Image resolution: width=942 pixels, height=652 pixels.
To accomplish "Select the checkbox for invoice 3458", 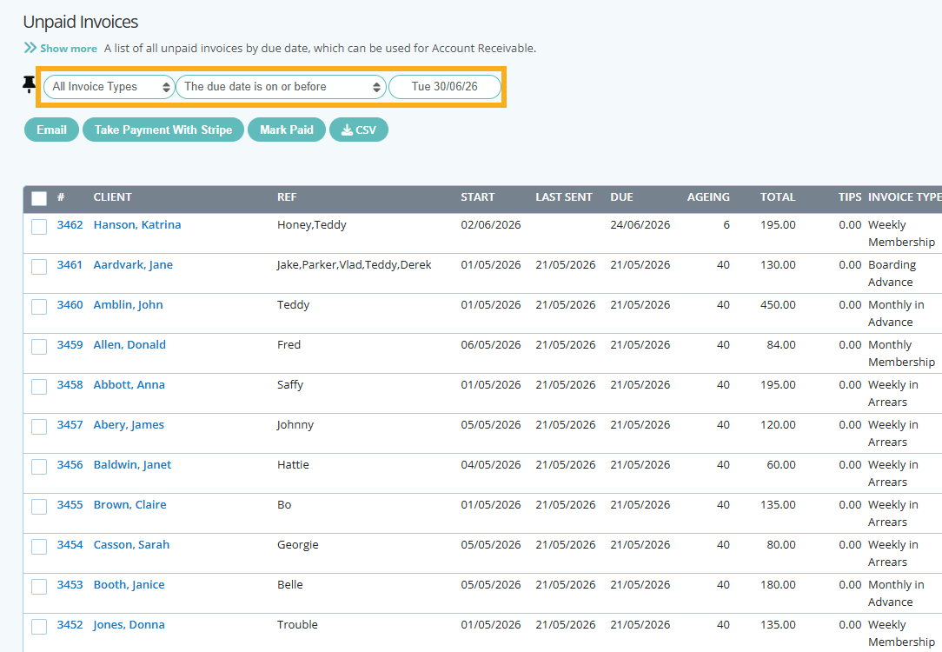I will point(39,386).
